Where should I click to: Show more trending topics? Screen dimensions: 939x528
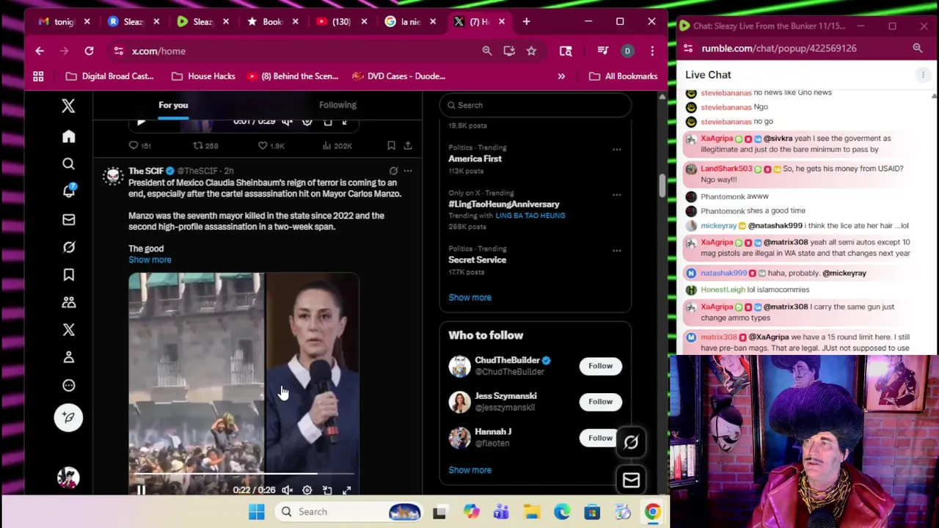[469, 297]
